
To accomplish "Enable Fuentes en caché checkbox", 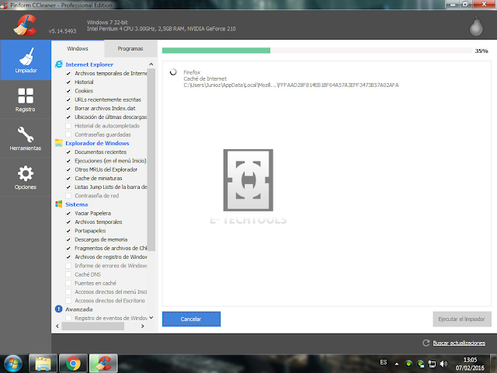I will [68, 283].
